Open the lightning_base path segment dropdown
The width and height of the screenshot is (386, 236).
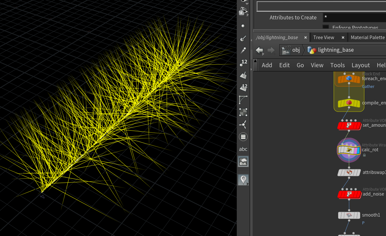(331, 50)
